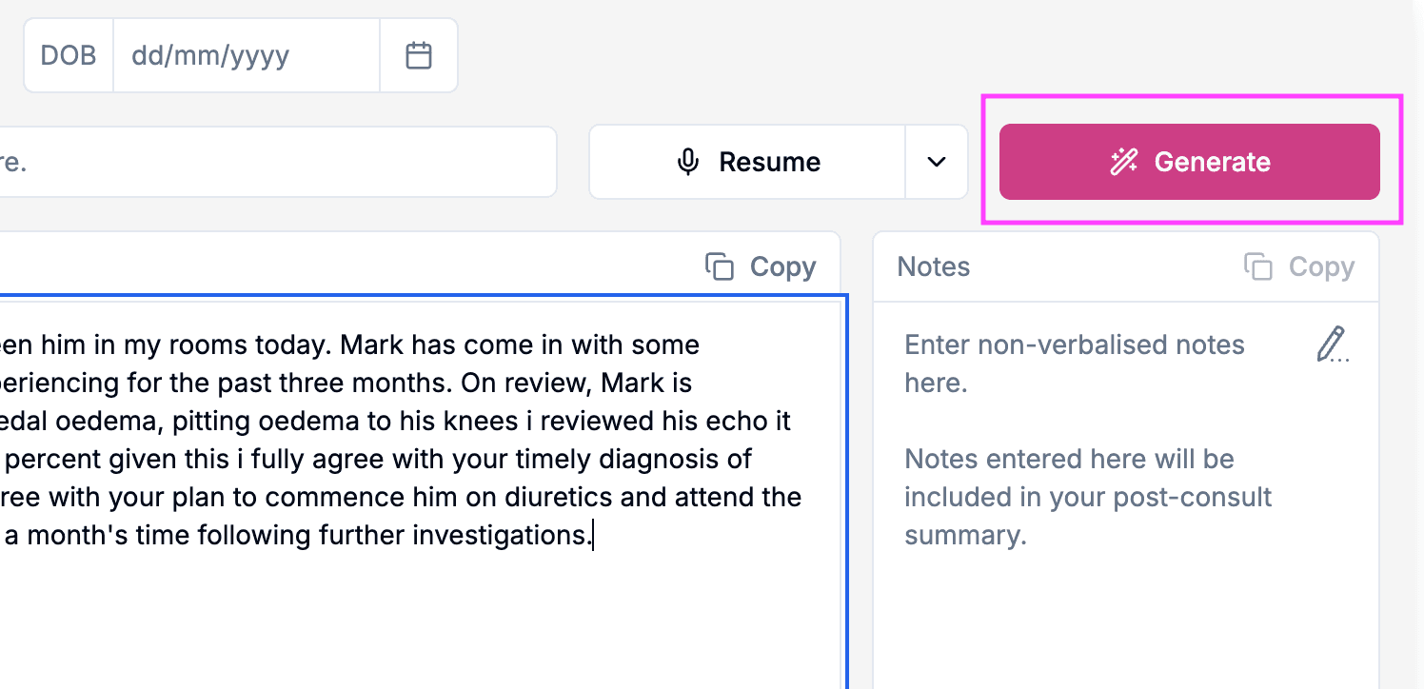Screen dimensions: 1424x689
Task: Click the Copy label above the transcript
Action: tap(782, 267)
